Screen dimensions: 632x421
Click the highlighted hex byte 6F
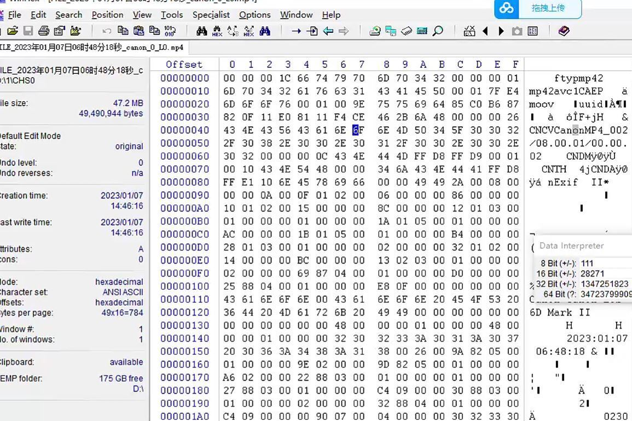[358, 130]
